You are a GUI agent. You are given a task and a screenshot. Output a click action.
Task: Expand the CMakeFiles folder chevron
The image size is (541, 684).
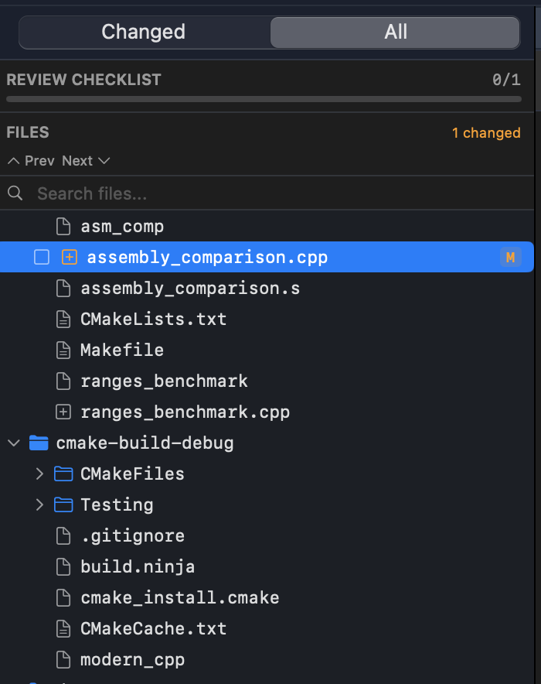39,474
